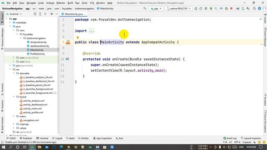The image size is (267, 150).
Task: Open the Terminal tool window
Action: pyautogui.click(x=42, y=138)
